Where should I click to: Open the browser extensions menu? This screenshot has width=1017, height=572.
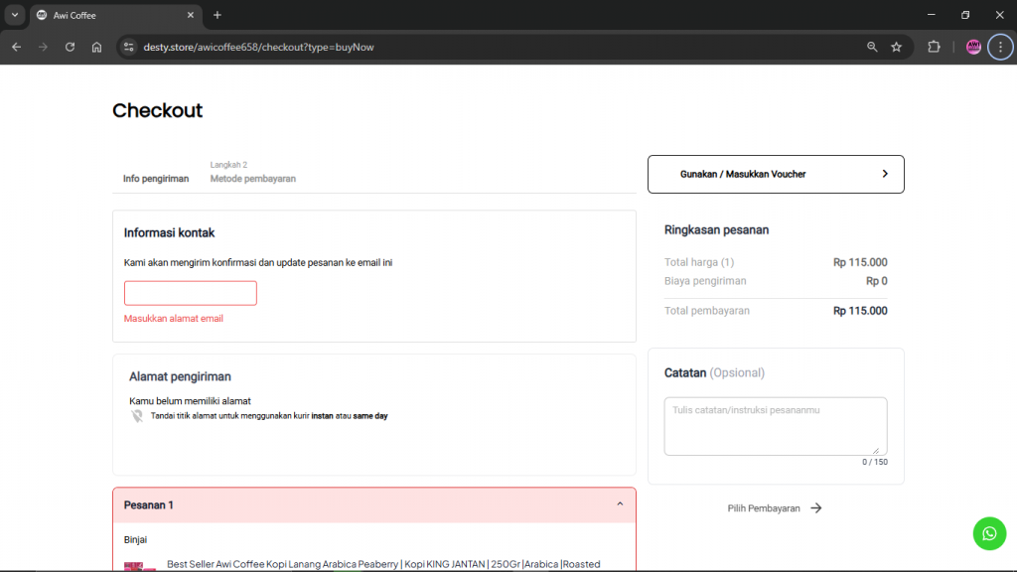pos(934,47)
